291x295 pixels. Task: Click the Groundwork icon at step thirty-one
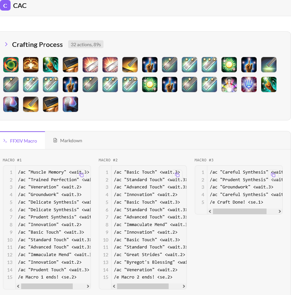point(51,104)
